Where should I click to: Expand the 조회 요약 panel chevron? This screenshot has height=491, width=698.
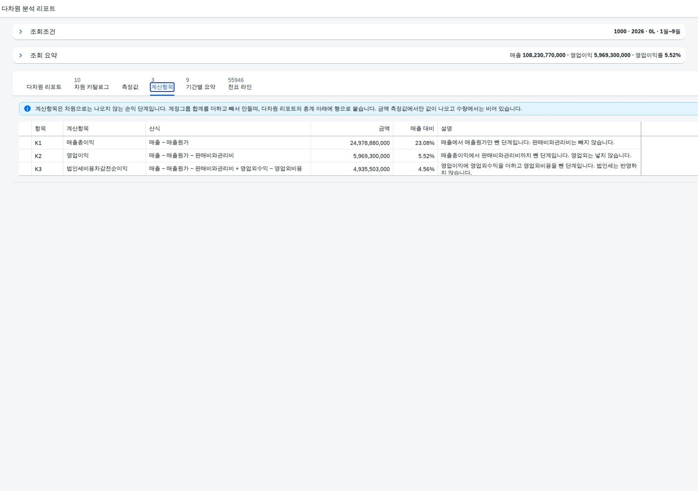tap(20, 55)
